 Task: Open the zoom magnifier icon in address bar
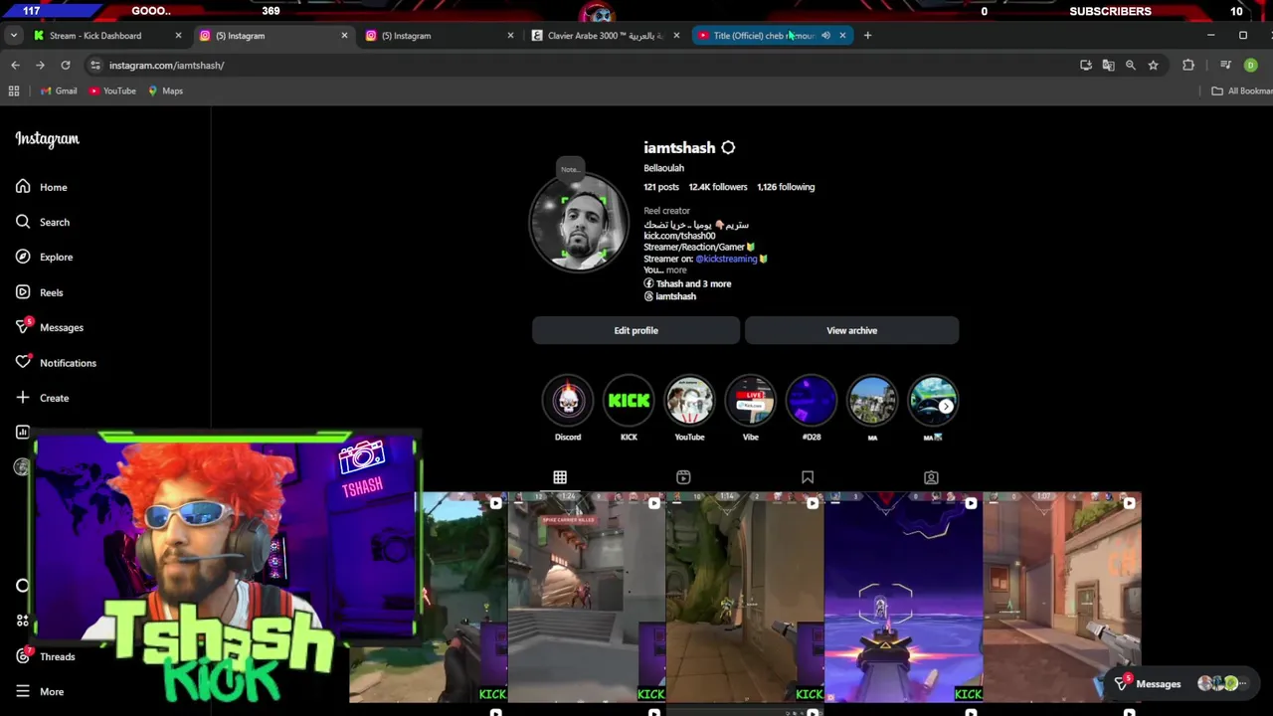(1131, 65)
